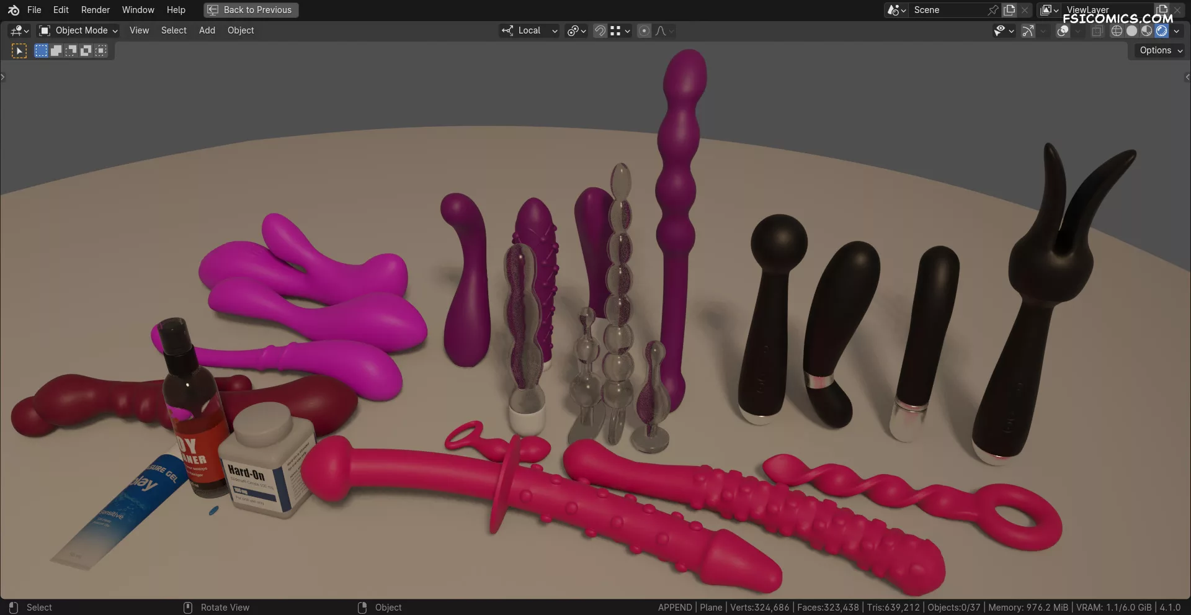
Task: Switch to Material Preview shading
Action: pos(1146,30)
